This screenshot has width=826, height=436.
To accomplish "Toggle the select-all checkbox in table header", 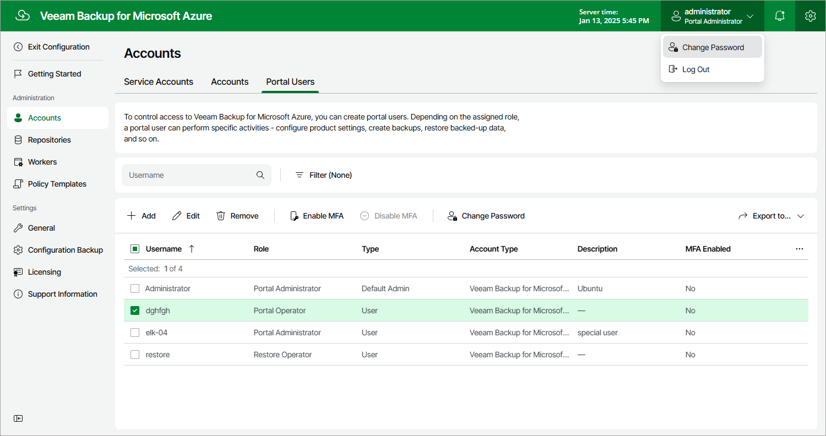I will [135, 249].
